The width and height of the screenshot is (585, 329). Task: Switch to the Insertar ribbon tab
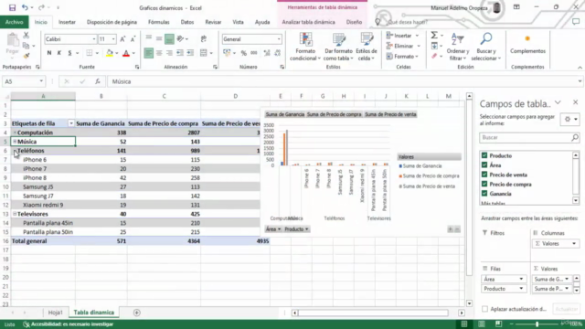click(x=67, y=22)
